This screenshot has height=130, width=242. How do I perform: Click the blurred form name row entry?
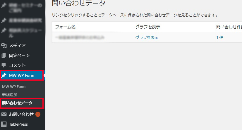[x=80, y=37]
